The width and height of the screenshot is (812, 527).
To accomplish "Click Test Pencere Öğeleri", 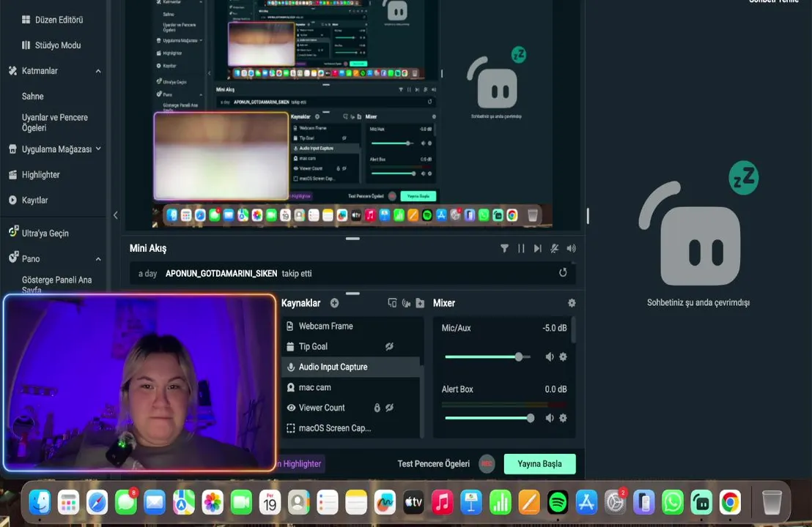I will point(433,463).
